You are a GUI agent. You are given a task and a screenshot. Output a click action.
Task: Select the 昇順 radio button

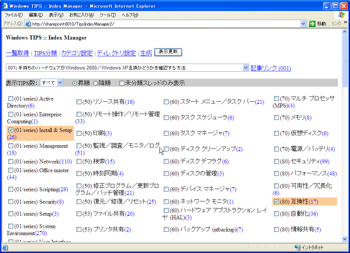tap(74, 83)
